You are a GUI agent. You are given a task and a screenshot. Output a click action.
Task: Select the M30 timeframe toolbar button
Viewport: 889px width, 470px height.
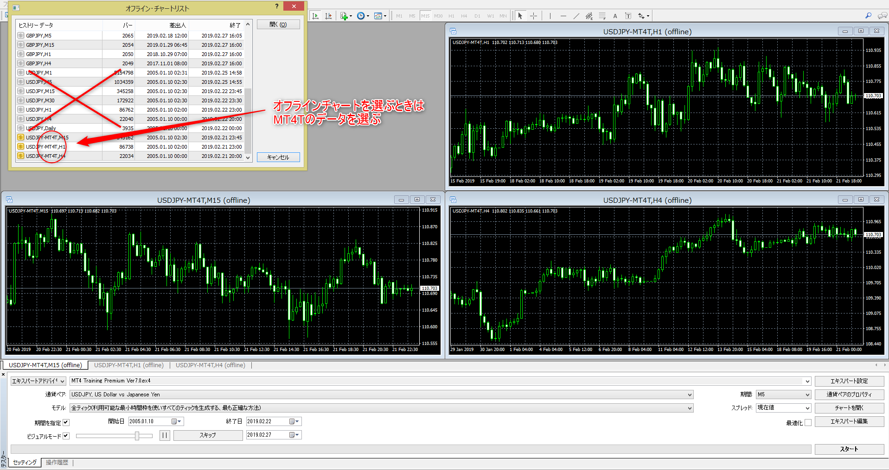(x=438, y=16)
